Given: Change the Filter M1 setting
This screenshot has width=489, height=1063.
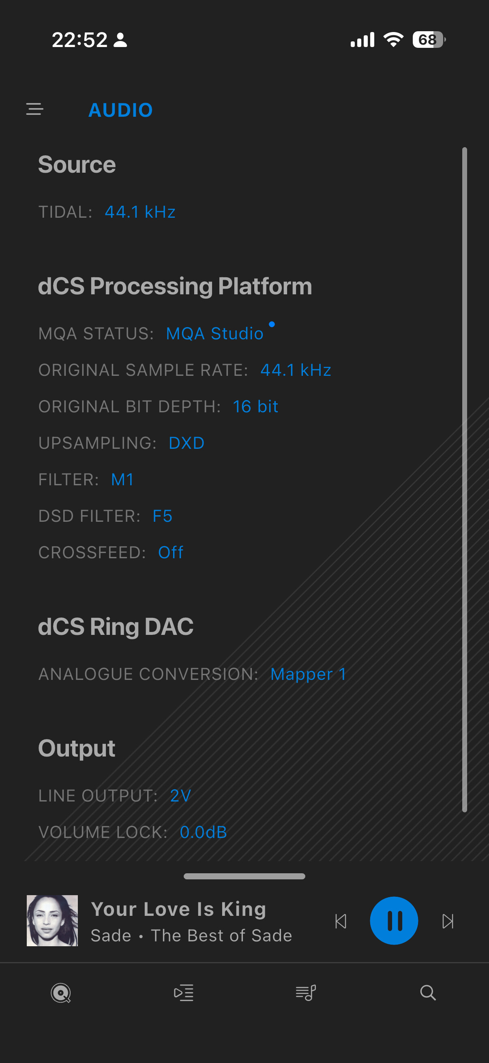Looking at the screenshot, I should pyautogui.click(x=122, y=480).
